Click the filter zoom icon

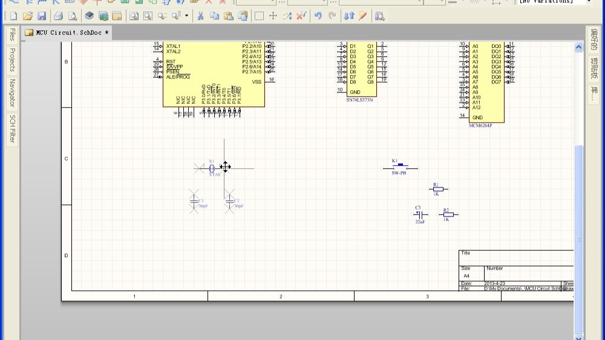[x=176, y=16]
